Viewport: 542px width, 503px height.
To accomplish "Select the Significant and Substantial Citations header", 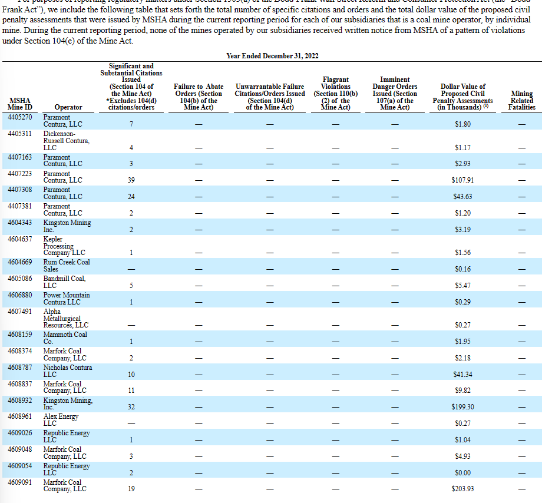I will click(x=131, y=87).
